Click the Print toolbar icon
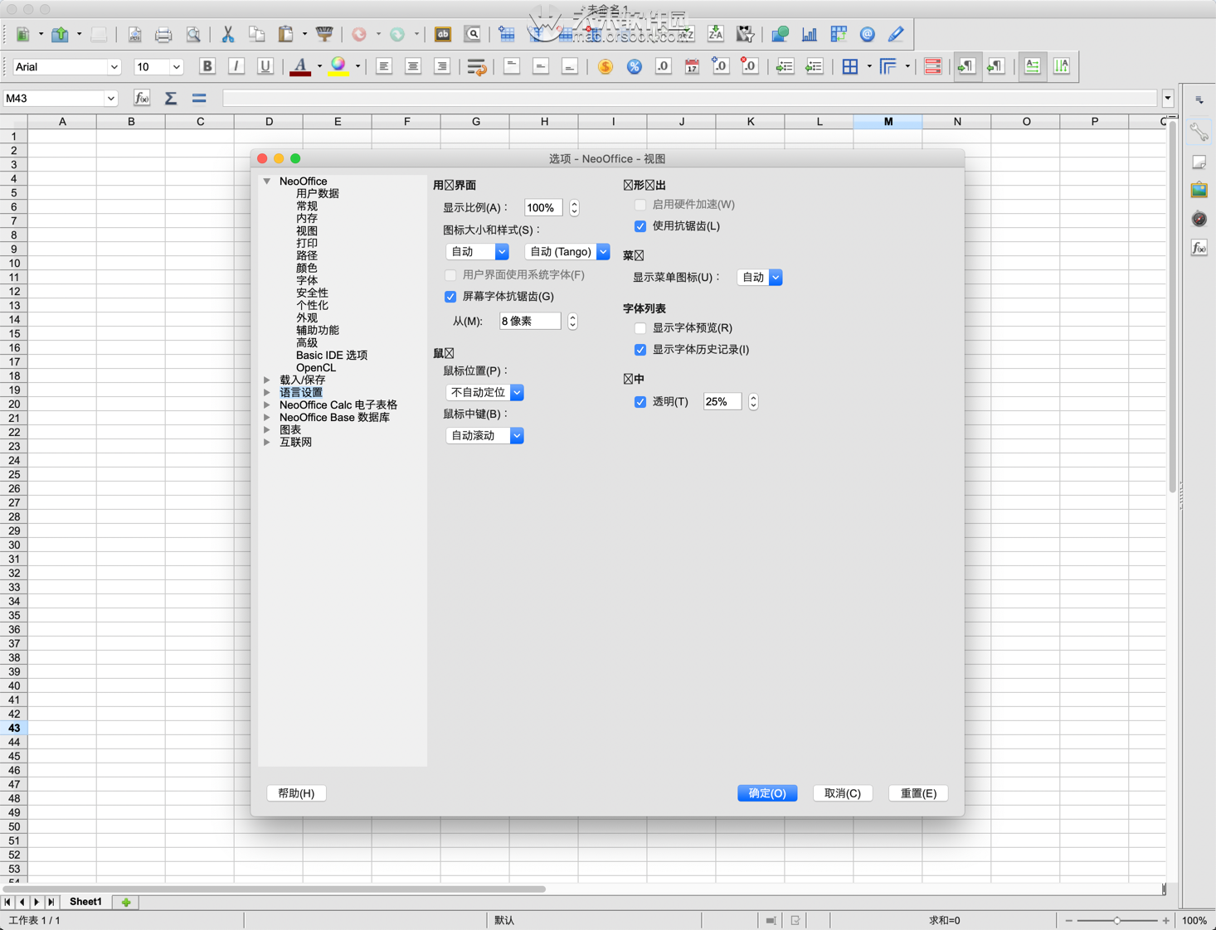 pos(163,35)
